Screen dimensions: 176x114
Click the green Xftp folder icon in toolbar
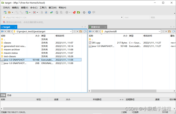(79, 12)
